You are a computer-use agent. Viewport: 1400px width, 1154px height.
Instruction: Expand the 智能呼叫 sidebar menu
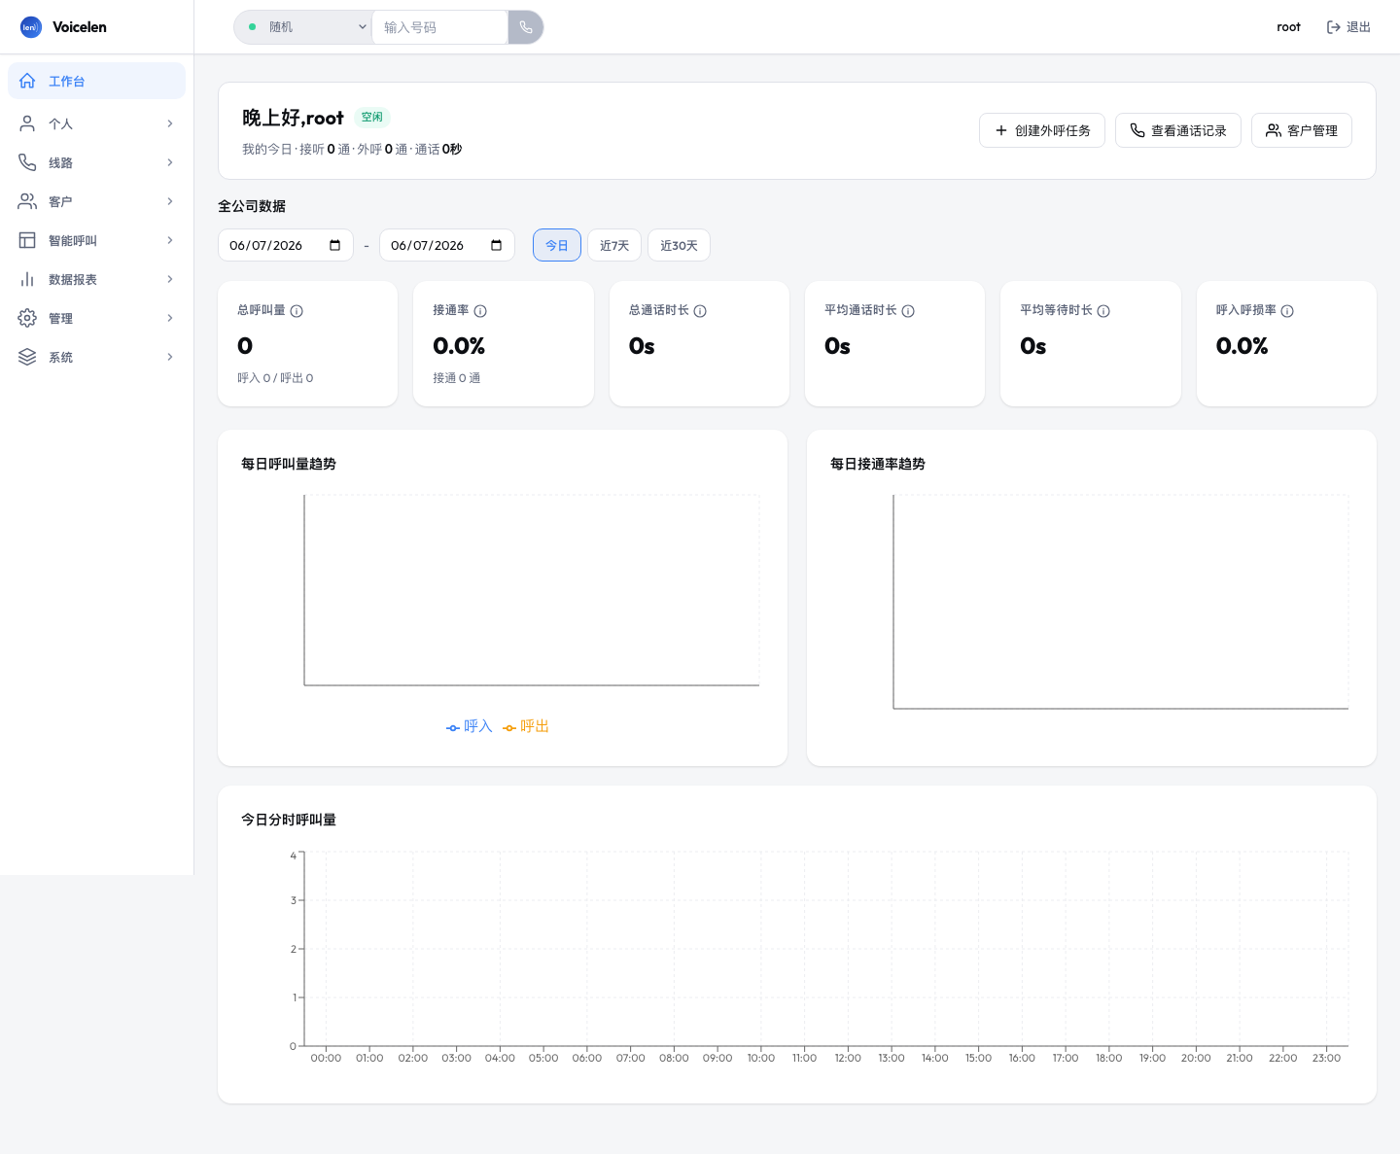click(96, 240)
